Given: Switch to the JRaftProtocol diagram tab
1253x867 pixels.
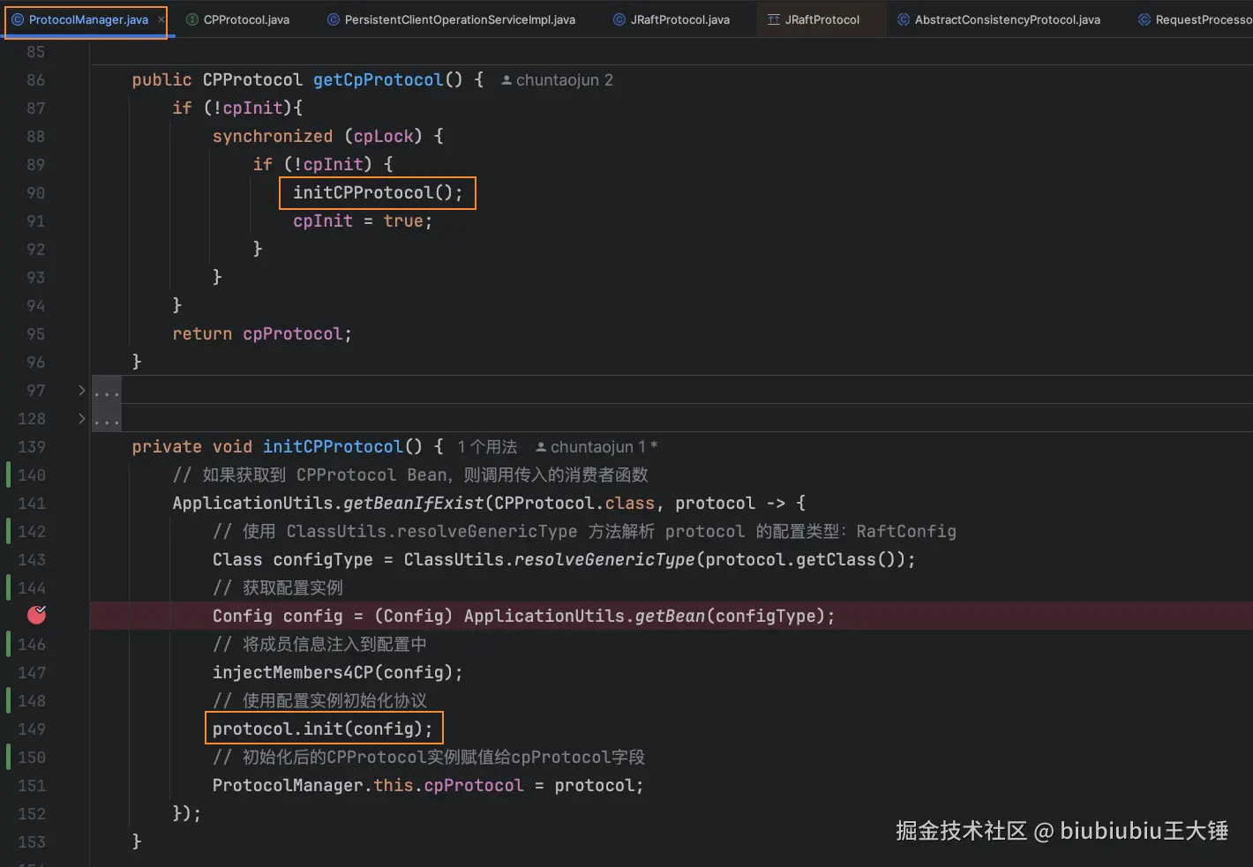Looking at the screenshot, I should (822, 19).
